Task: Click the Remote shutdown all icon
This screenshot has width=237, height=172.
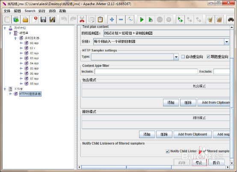Action: point(198,20)
